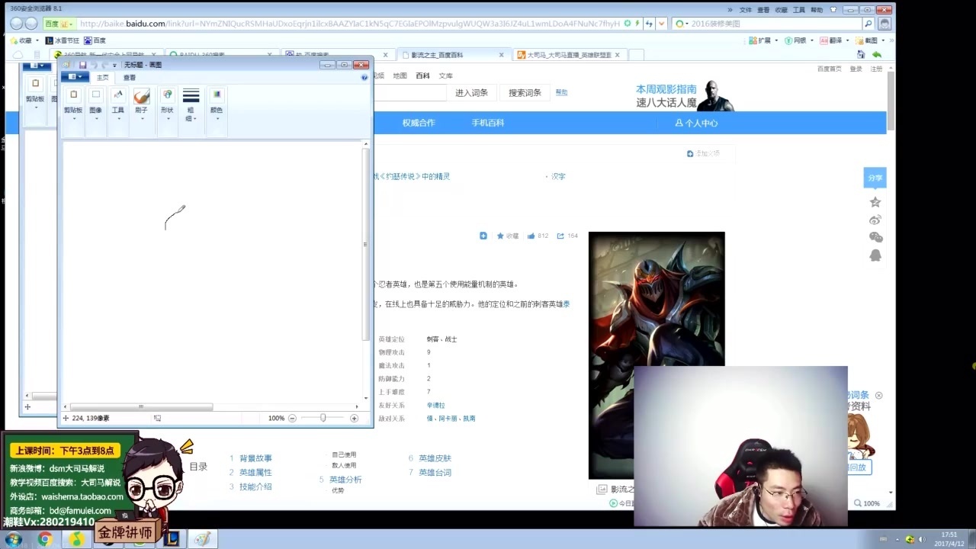Click the 登录 login link
This screenshot has height=549, width=976.
tap(856, 69)
